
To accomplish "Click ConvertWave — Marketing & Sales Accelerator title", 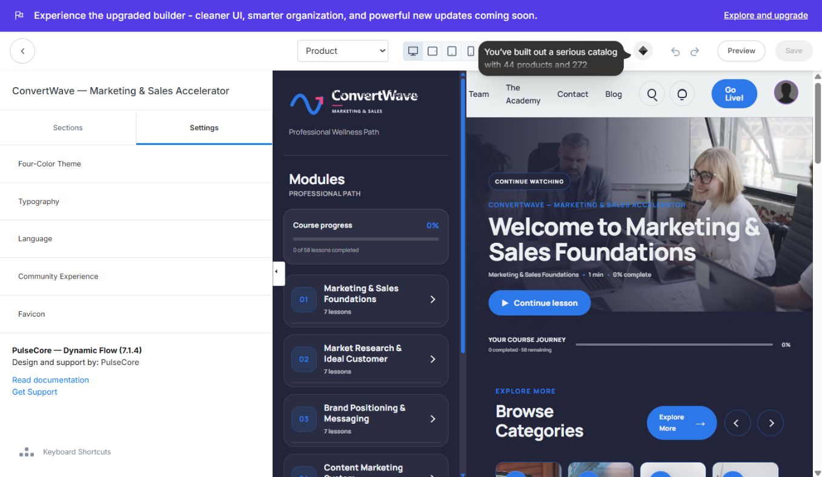I will 121,91.
